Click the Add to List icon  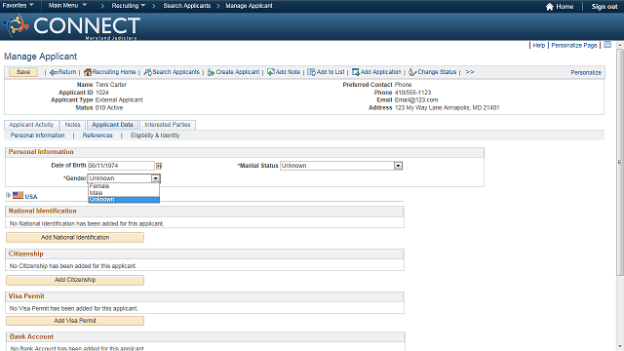(x=311, y=72)
